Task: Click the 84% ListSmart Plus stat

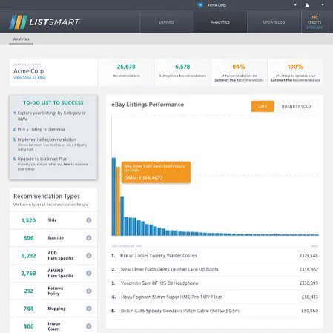Action: pyautogui.click(x=239, y=73)
